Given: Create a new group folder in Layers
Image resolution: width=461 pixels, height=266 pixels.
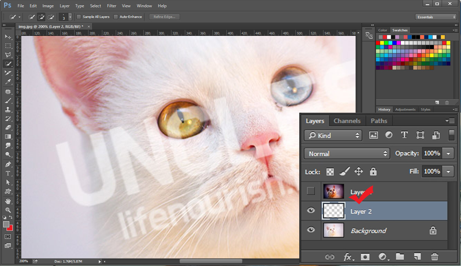Looking at the screenshot, I should pos(400,256).
